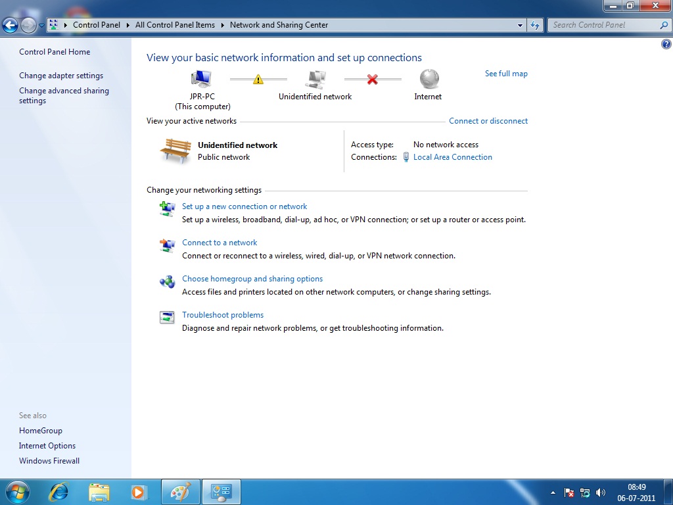This screenshot has height=505, width=673.
Task: Show hidden tray icons arrow
Action: 553,493
